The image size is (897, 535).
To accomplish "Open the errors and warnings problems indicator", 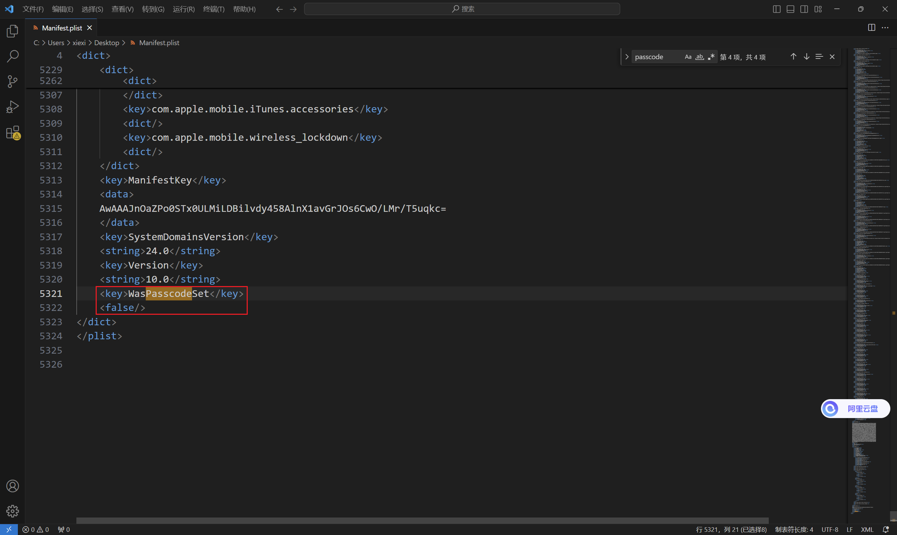I will click(36, 530).
